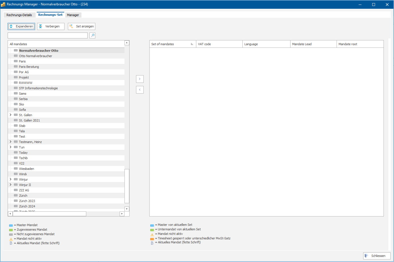Viewport: 394px width, 262px height.
Task: Click the All mandates column header
Action: [x=66, y=44]
